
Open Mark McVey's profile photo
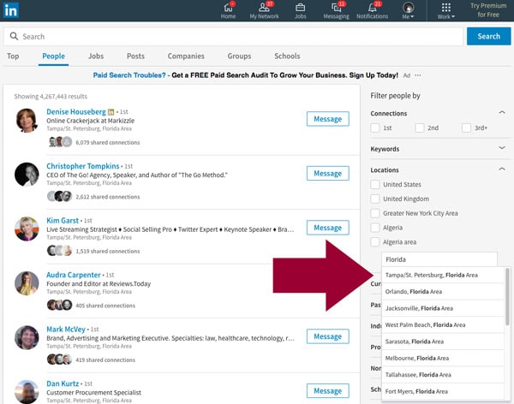(x=27, y=338)
